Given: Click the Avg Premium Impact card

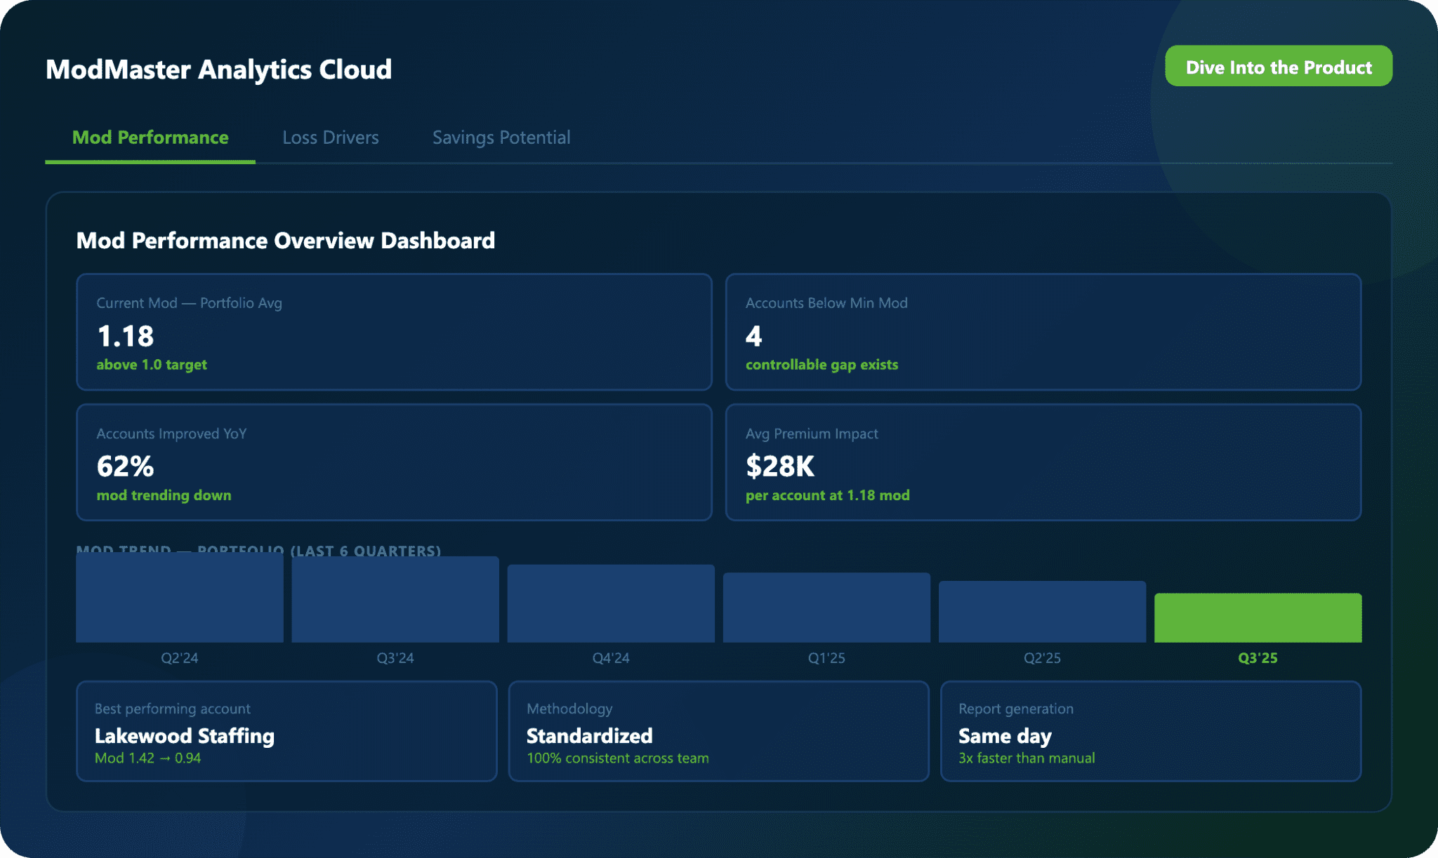Looking at the screenshot, I should (1043, 462).
